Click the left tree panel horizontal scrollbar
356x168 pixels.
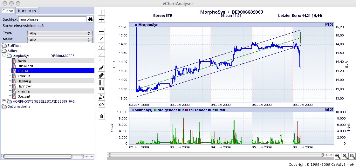point(37,156)
